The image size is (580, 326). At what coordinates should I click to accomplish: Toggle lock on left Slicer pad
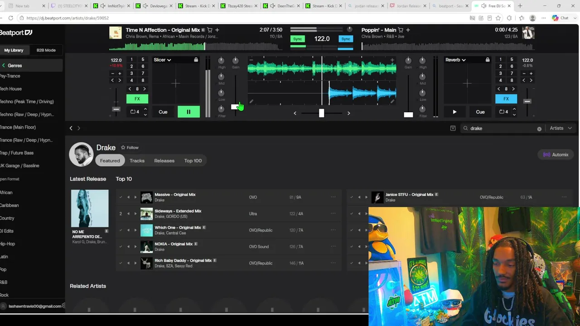click(196, 60)
